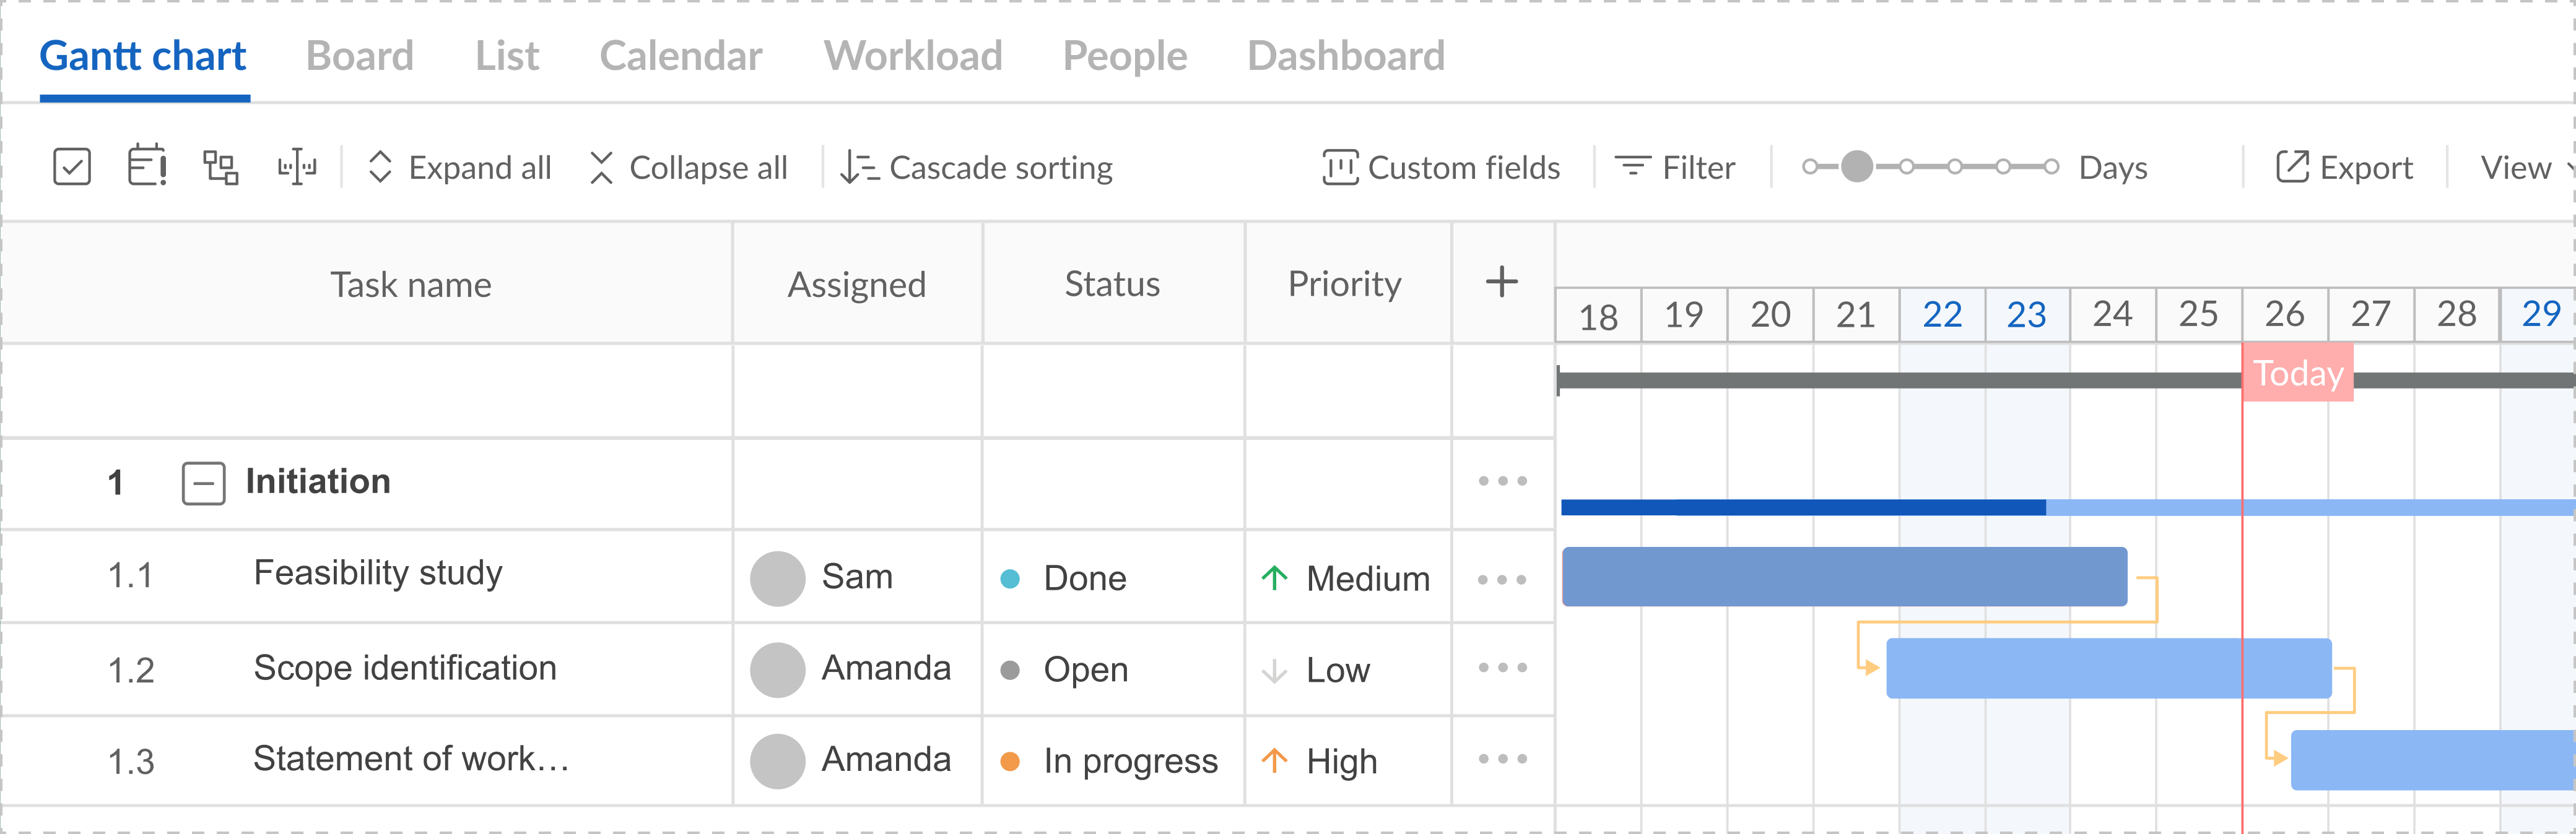Open more options for Scope identification
Viewport: 2576px width, 834px height.
pos(1502,667)
